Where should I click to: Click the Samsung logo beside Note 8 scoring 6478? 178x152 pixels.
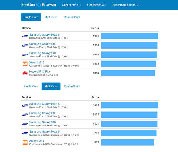(25, 105)
